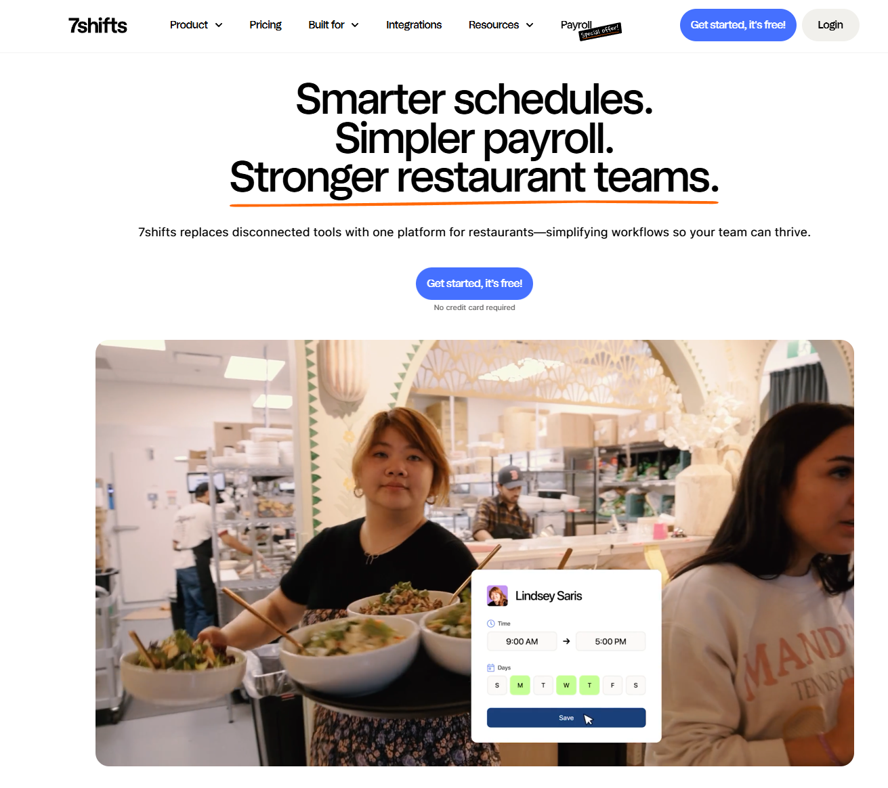Screen dimensions: 888x788
Task: Click the arrow between start and end times
Action: tap(566, 641)
